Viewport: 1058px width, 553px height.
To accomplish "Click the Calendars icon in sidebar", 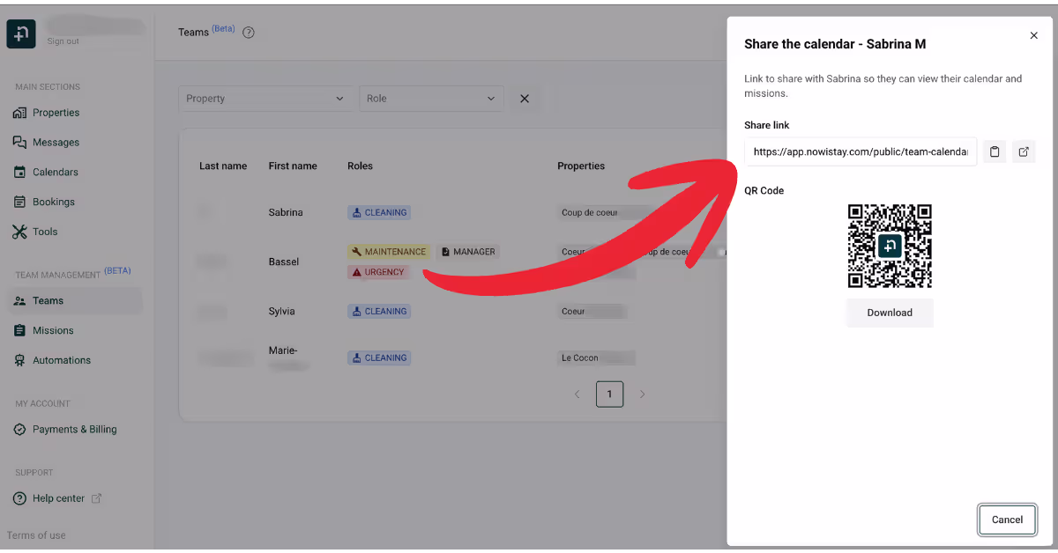I will (x=19, y=173).
